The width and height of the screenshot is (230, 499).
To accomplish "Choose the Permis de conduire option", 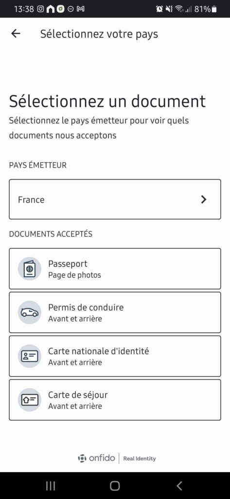I will [115, 312].
